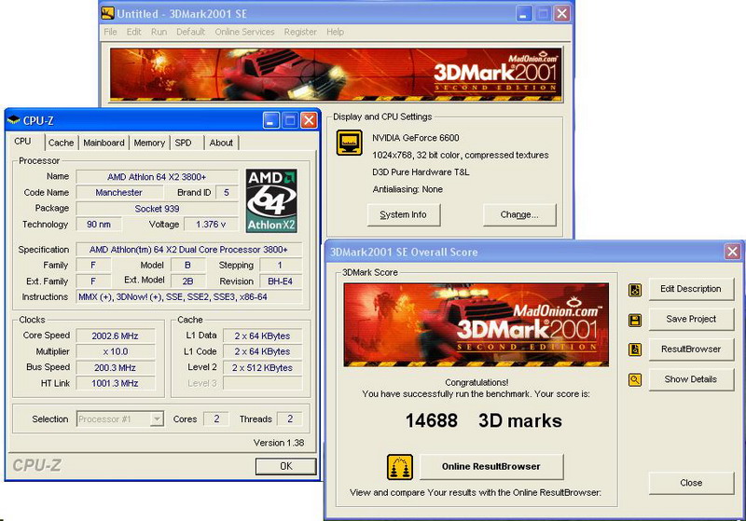Switch to the Cache tab in CPU-Z
The width and height of the screenshot is (746, 521).
(61, 143)
